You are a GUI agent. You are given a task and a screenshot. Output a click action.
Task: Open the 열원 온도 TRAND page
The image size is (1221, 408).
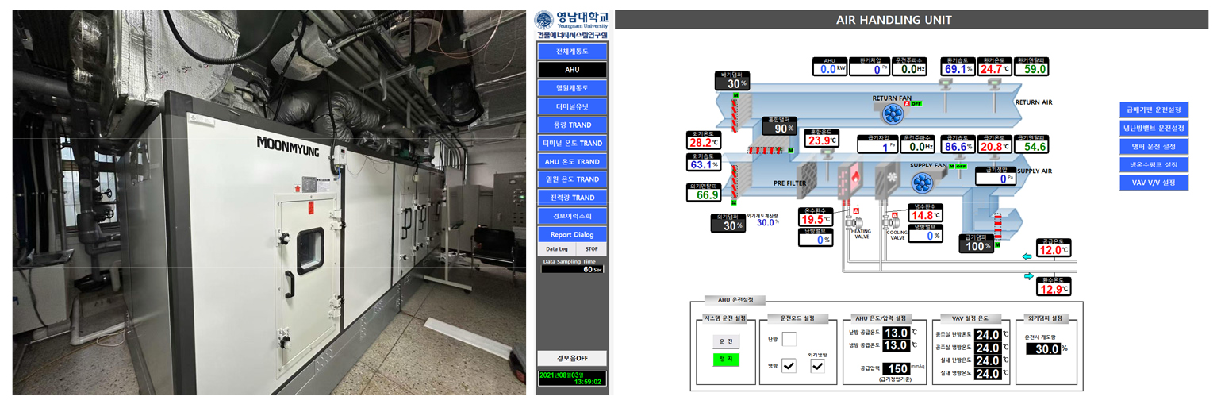pyautogui.click(x=572, y=179)
